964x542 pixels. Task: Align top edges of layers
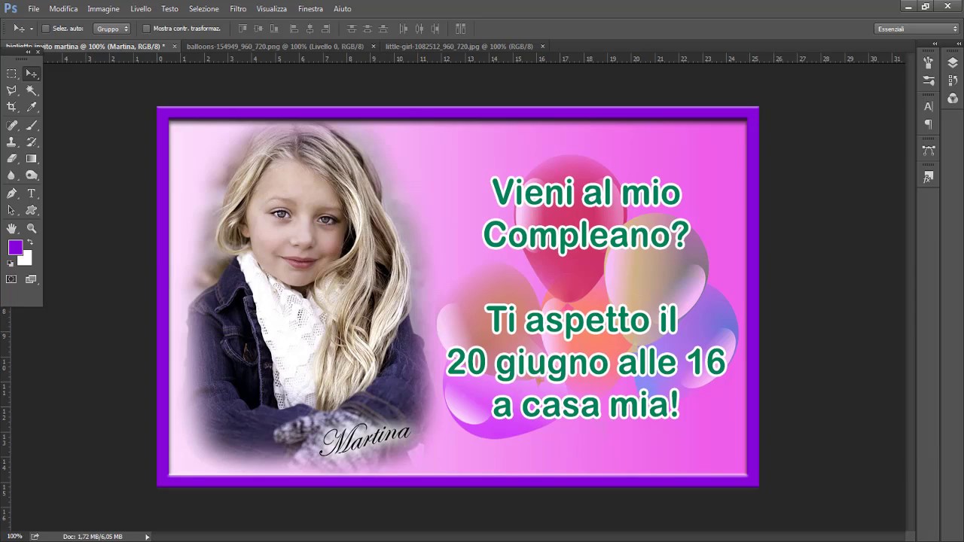[243, 29]
